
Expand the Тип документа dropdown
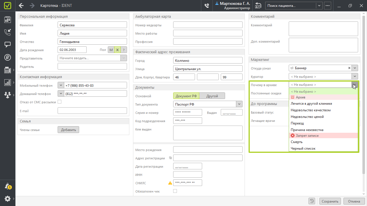[x=239, y=104]
